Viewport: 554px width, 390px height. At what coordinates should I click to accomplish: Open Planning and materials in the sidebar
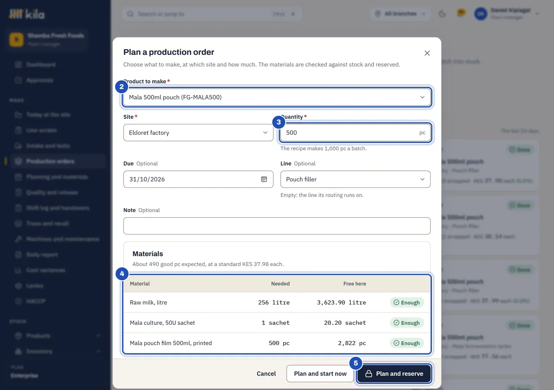click(58, 177)
